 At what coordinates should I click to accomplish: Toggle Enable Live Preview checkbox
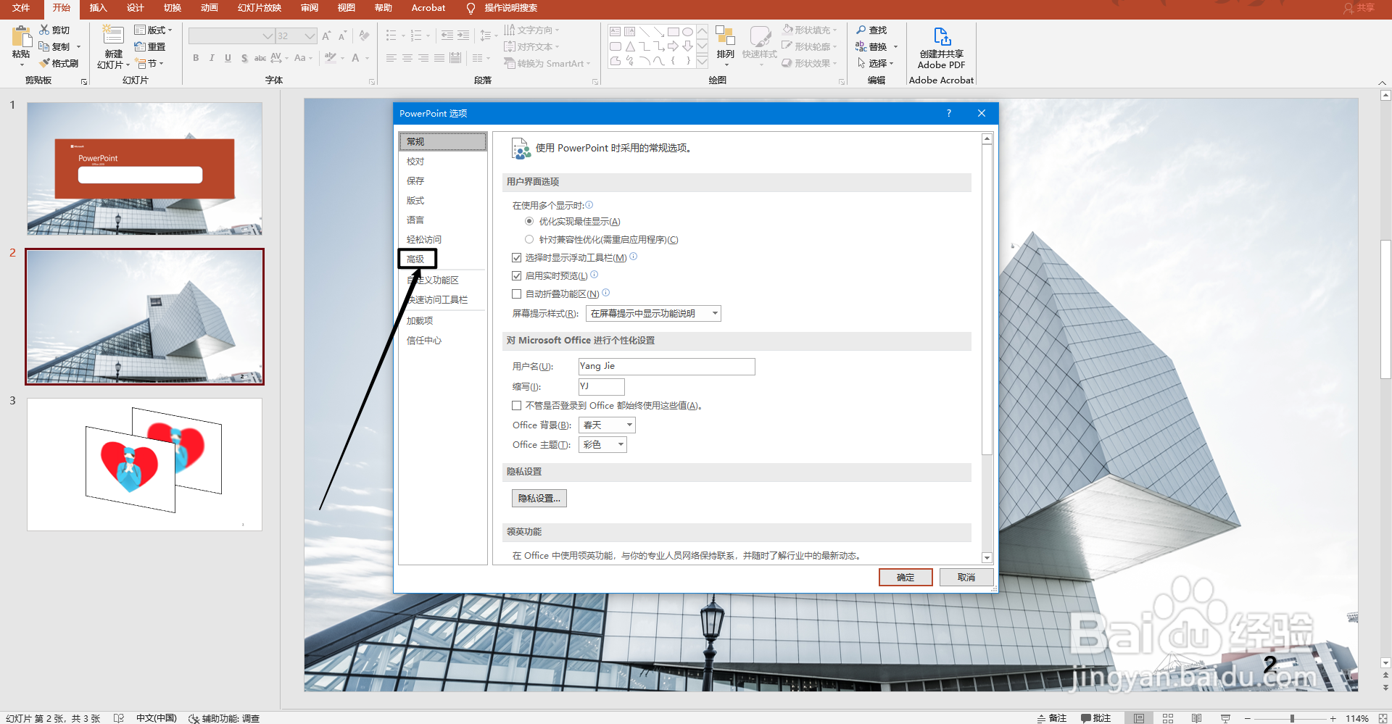(x=517, y=275)
